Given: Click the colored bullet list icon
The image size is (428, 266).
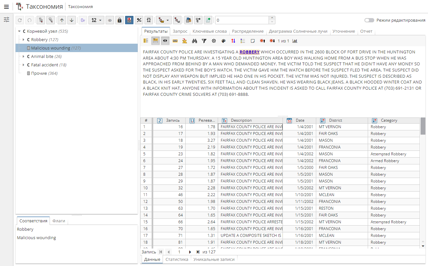Looking at the screenshot, I should coord(243,41).
